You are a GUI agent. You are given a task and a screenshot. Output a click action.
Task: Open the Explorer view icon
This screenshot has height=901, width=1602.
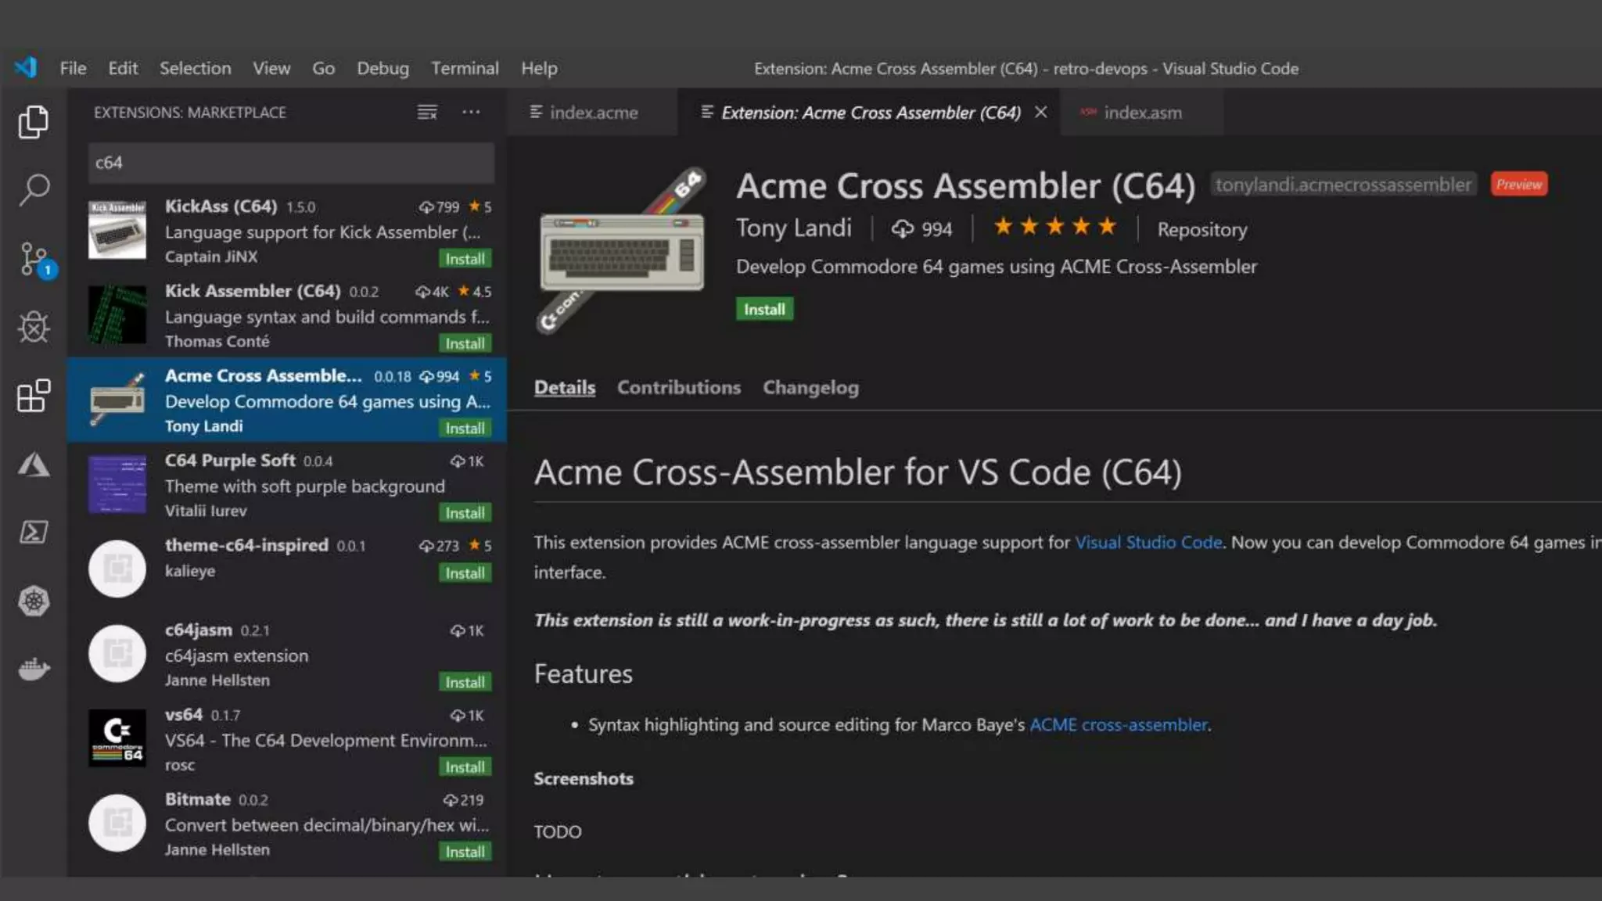coord(33,122)
